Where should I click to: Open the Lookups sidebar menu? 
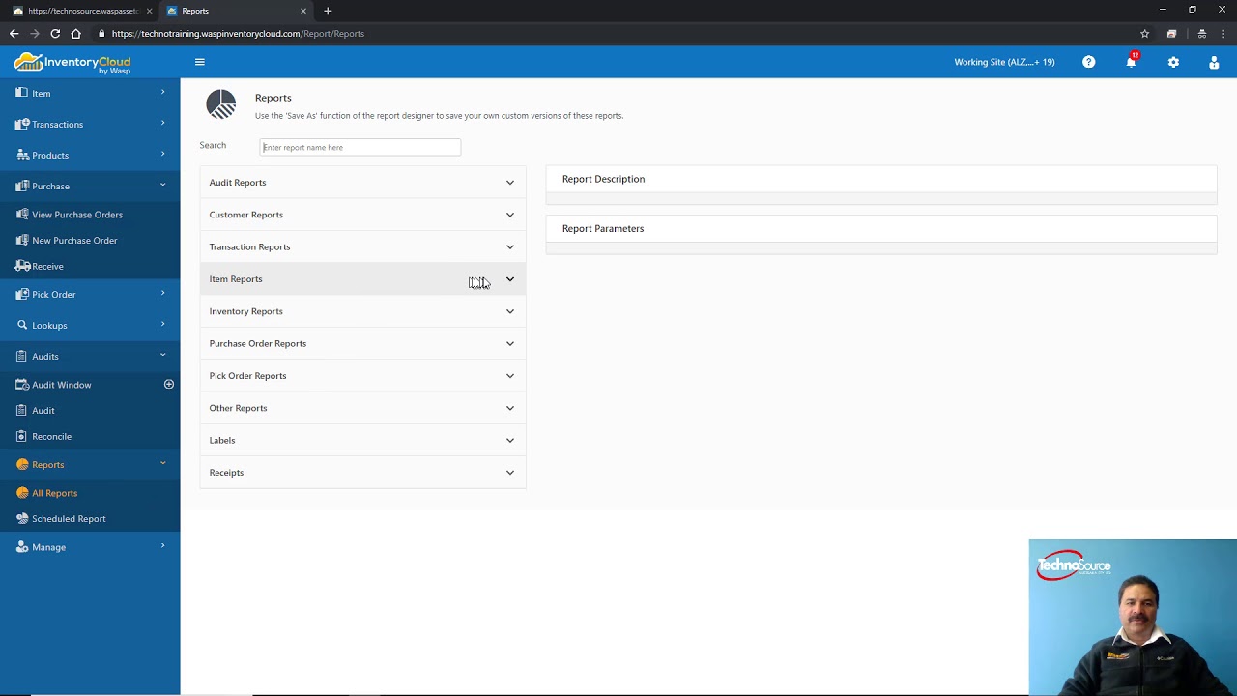coord(90,325)
